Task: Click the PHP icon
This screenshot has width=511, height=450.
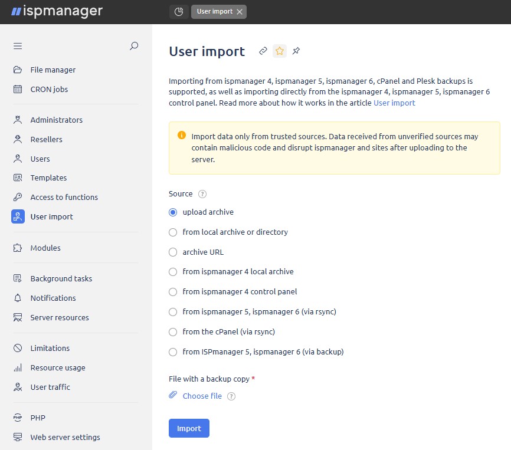Action: click(x=18, y=418)
